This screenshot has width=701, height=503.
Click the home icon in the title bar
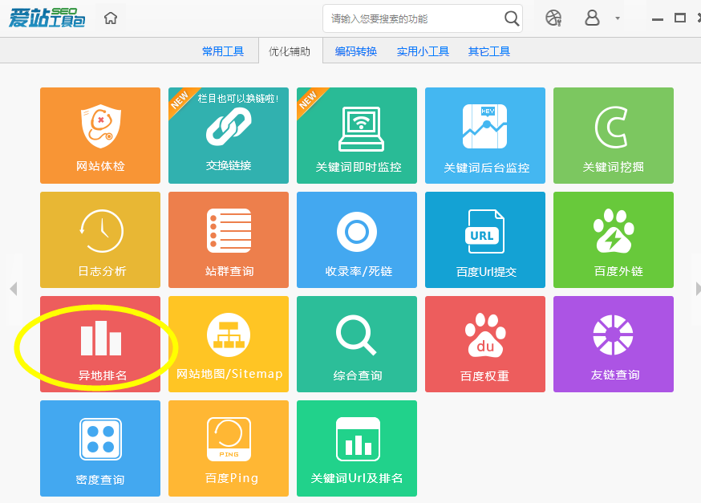pyautogui.click(x=110, y=16)
